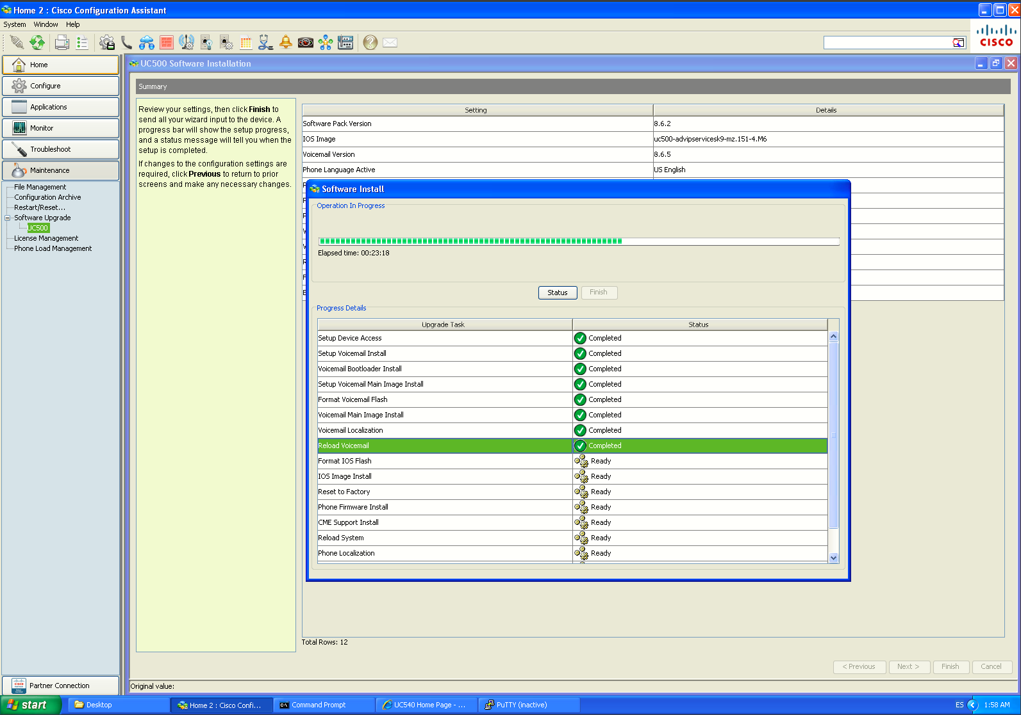Click the Help question mark icon
The width and height of the screenshot is (1021, 715).
coord(370,43)
